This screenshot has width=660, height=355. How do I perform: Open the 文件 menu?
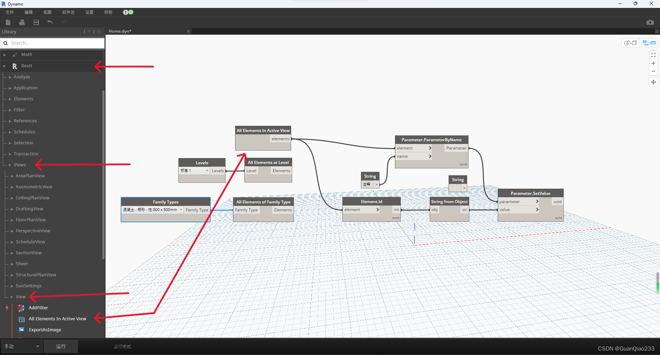9,12
